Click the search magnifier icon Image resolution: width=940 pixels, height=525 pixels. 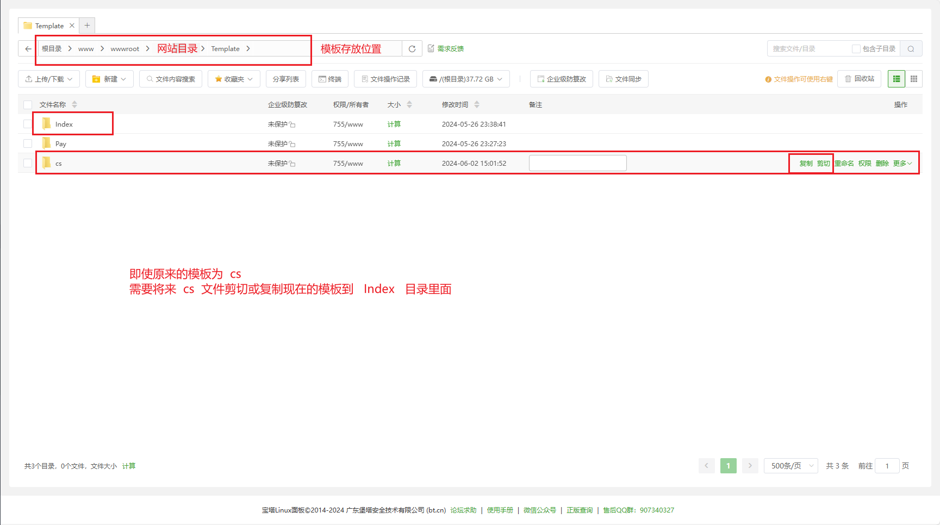[911, 49]
